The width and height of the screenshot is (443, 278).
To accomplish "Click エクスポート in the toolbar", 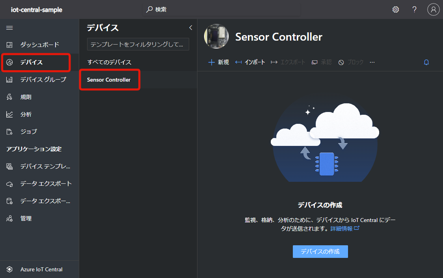I will (288, 62).
